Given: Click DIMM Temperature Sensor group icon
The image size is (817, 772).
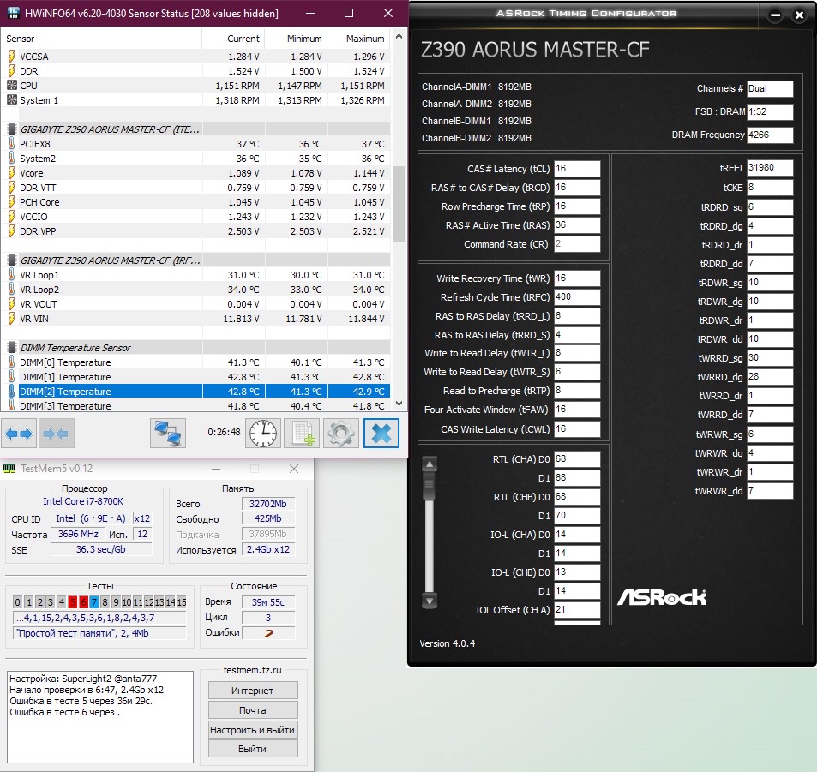Looking at the screenshot, I should coord(11,348).
